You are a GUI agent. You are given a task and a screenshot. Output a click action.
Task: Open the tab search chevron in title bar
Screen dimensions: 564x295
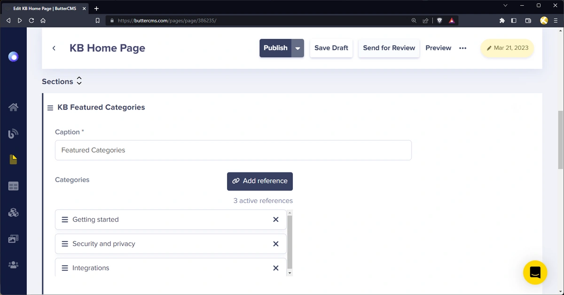[505, 6]
